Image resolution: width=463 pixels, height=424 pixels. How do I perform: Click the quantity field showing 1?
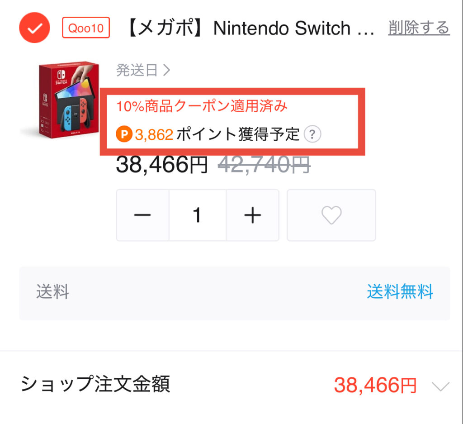coord(198,215)
